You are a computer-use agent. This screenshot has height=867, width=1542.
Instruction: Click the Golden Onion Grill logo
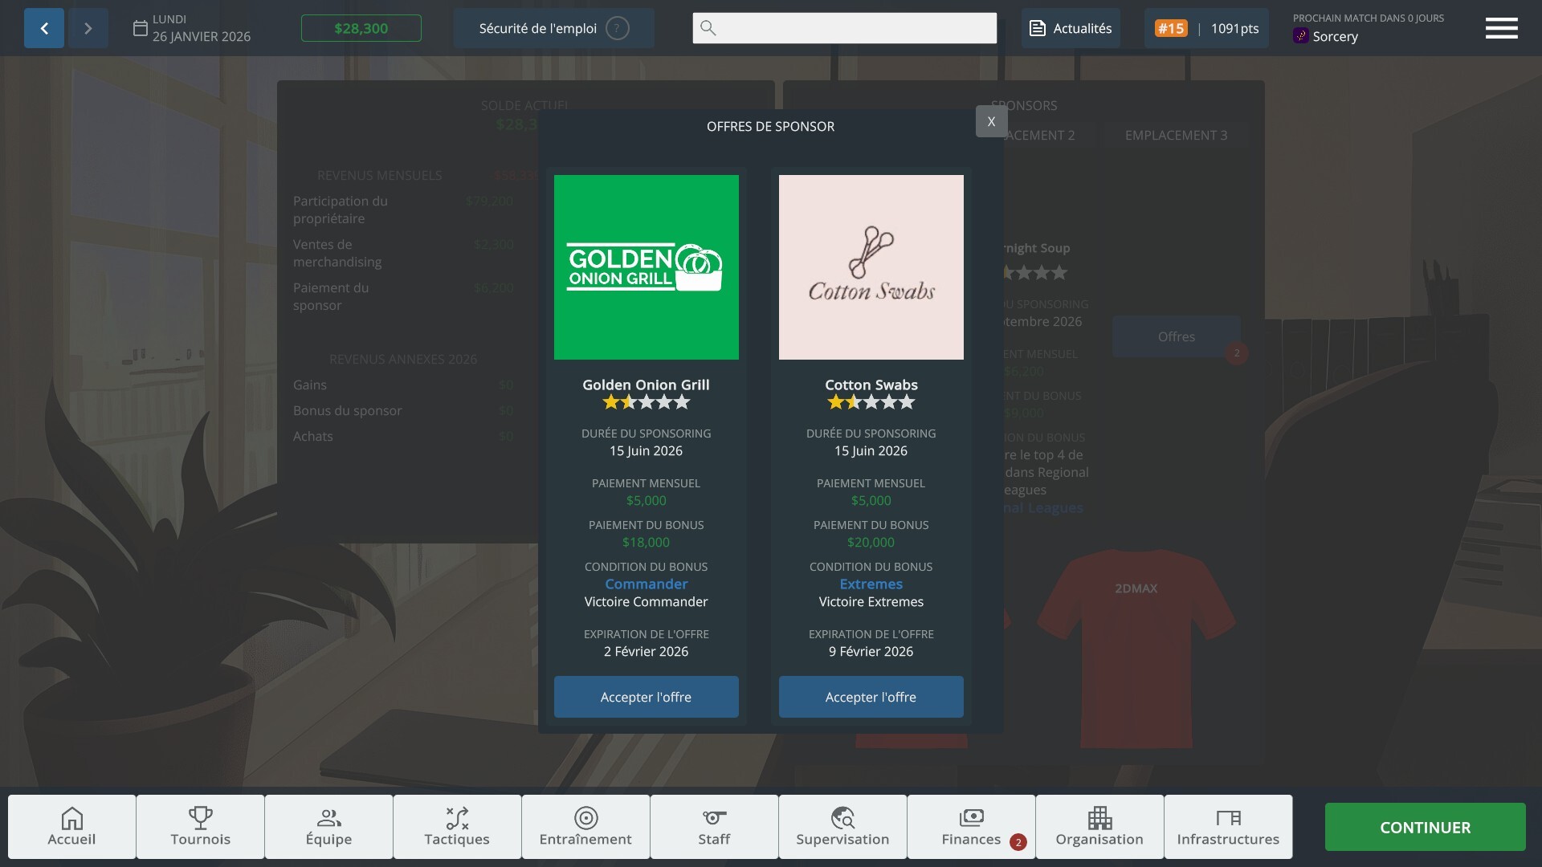647,267
